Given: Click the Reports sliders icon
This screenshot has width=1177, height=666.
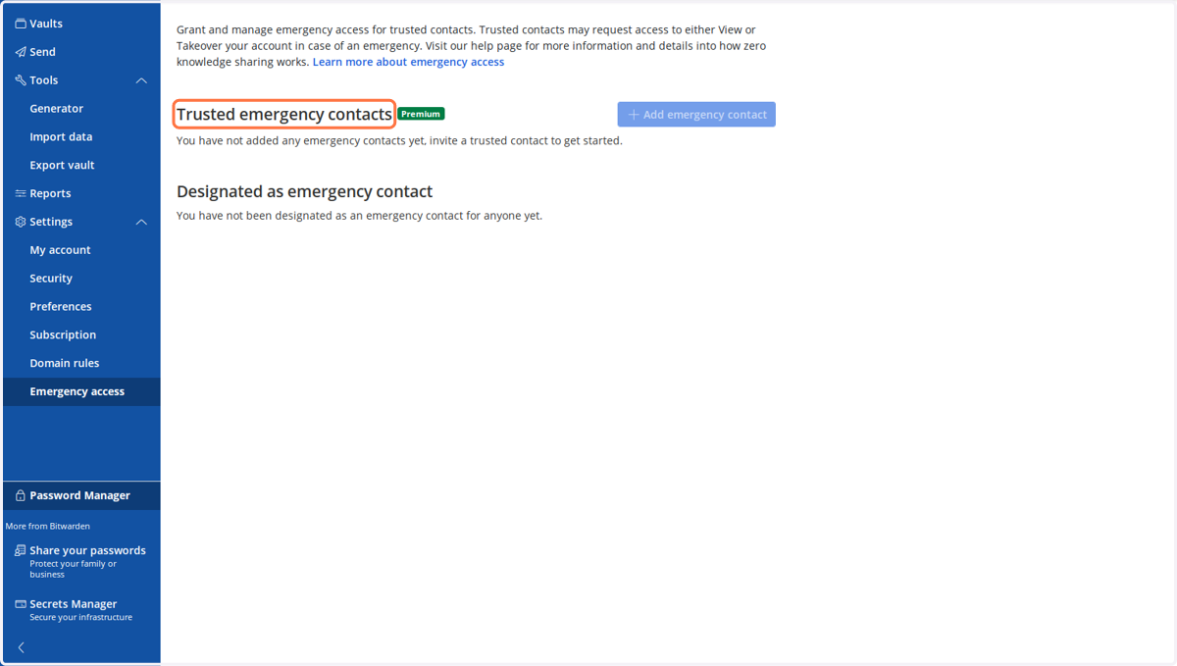Looking at the screenshot, I should click(x=21, y=193).
